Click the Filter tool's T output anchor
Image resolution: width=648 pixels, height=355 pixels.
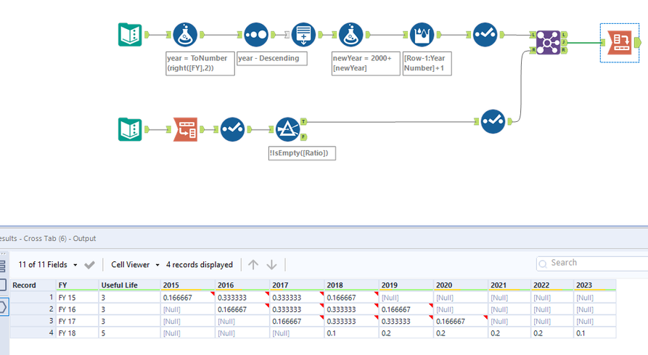304,121
